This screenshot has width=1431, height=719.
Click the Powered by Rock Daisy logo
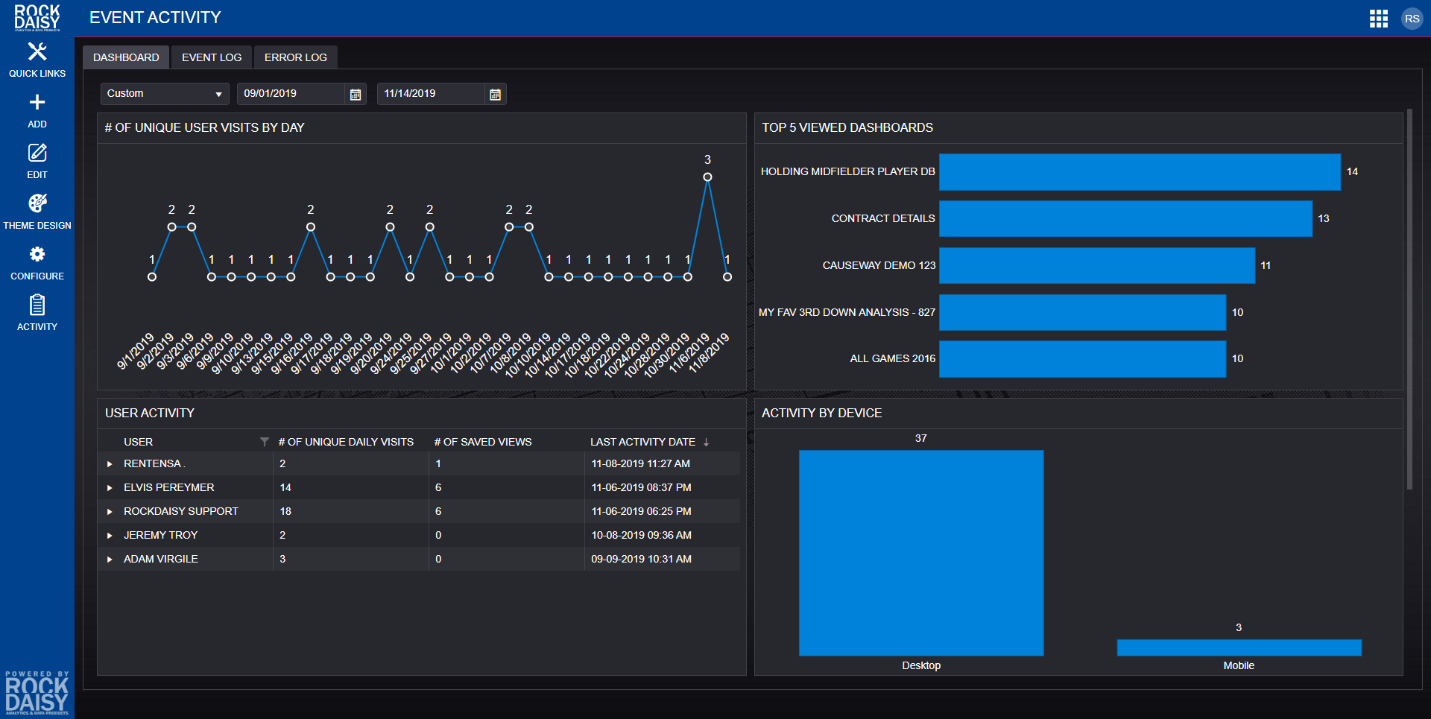tap(37, 693)
